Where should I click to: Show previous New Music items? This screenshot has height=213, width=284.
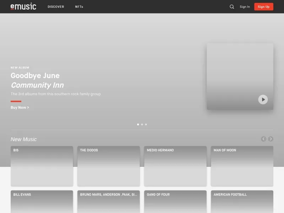(263, 139)
